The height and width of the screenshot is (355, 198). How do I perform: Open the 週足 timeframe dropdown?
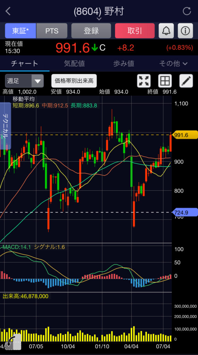tap(25, 81)
